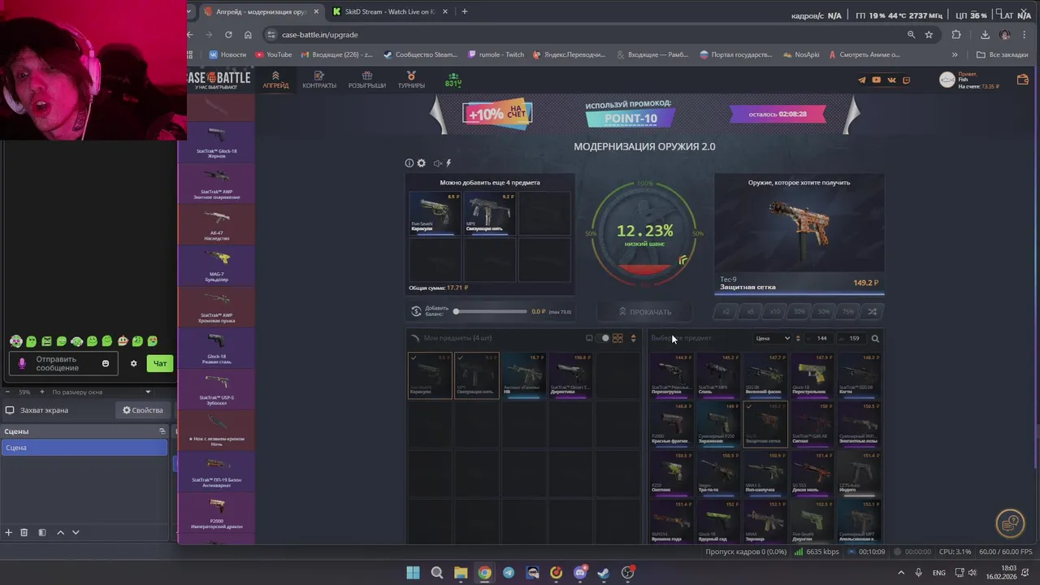Open browser extensions puzzle icon
Screen dimensions: 1040x585
pos(956,35)
